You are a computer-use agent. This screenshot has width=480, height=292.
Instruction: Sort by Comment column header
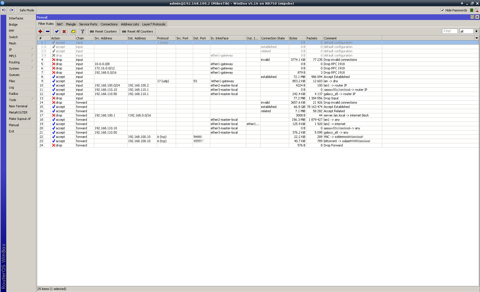point(353,38)
